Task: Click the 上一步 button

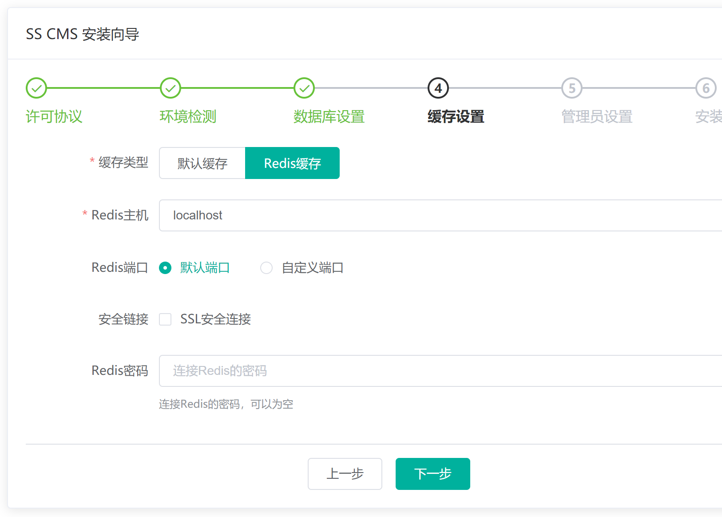Action: tap(345, 474)
